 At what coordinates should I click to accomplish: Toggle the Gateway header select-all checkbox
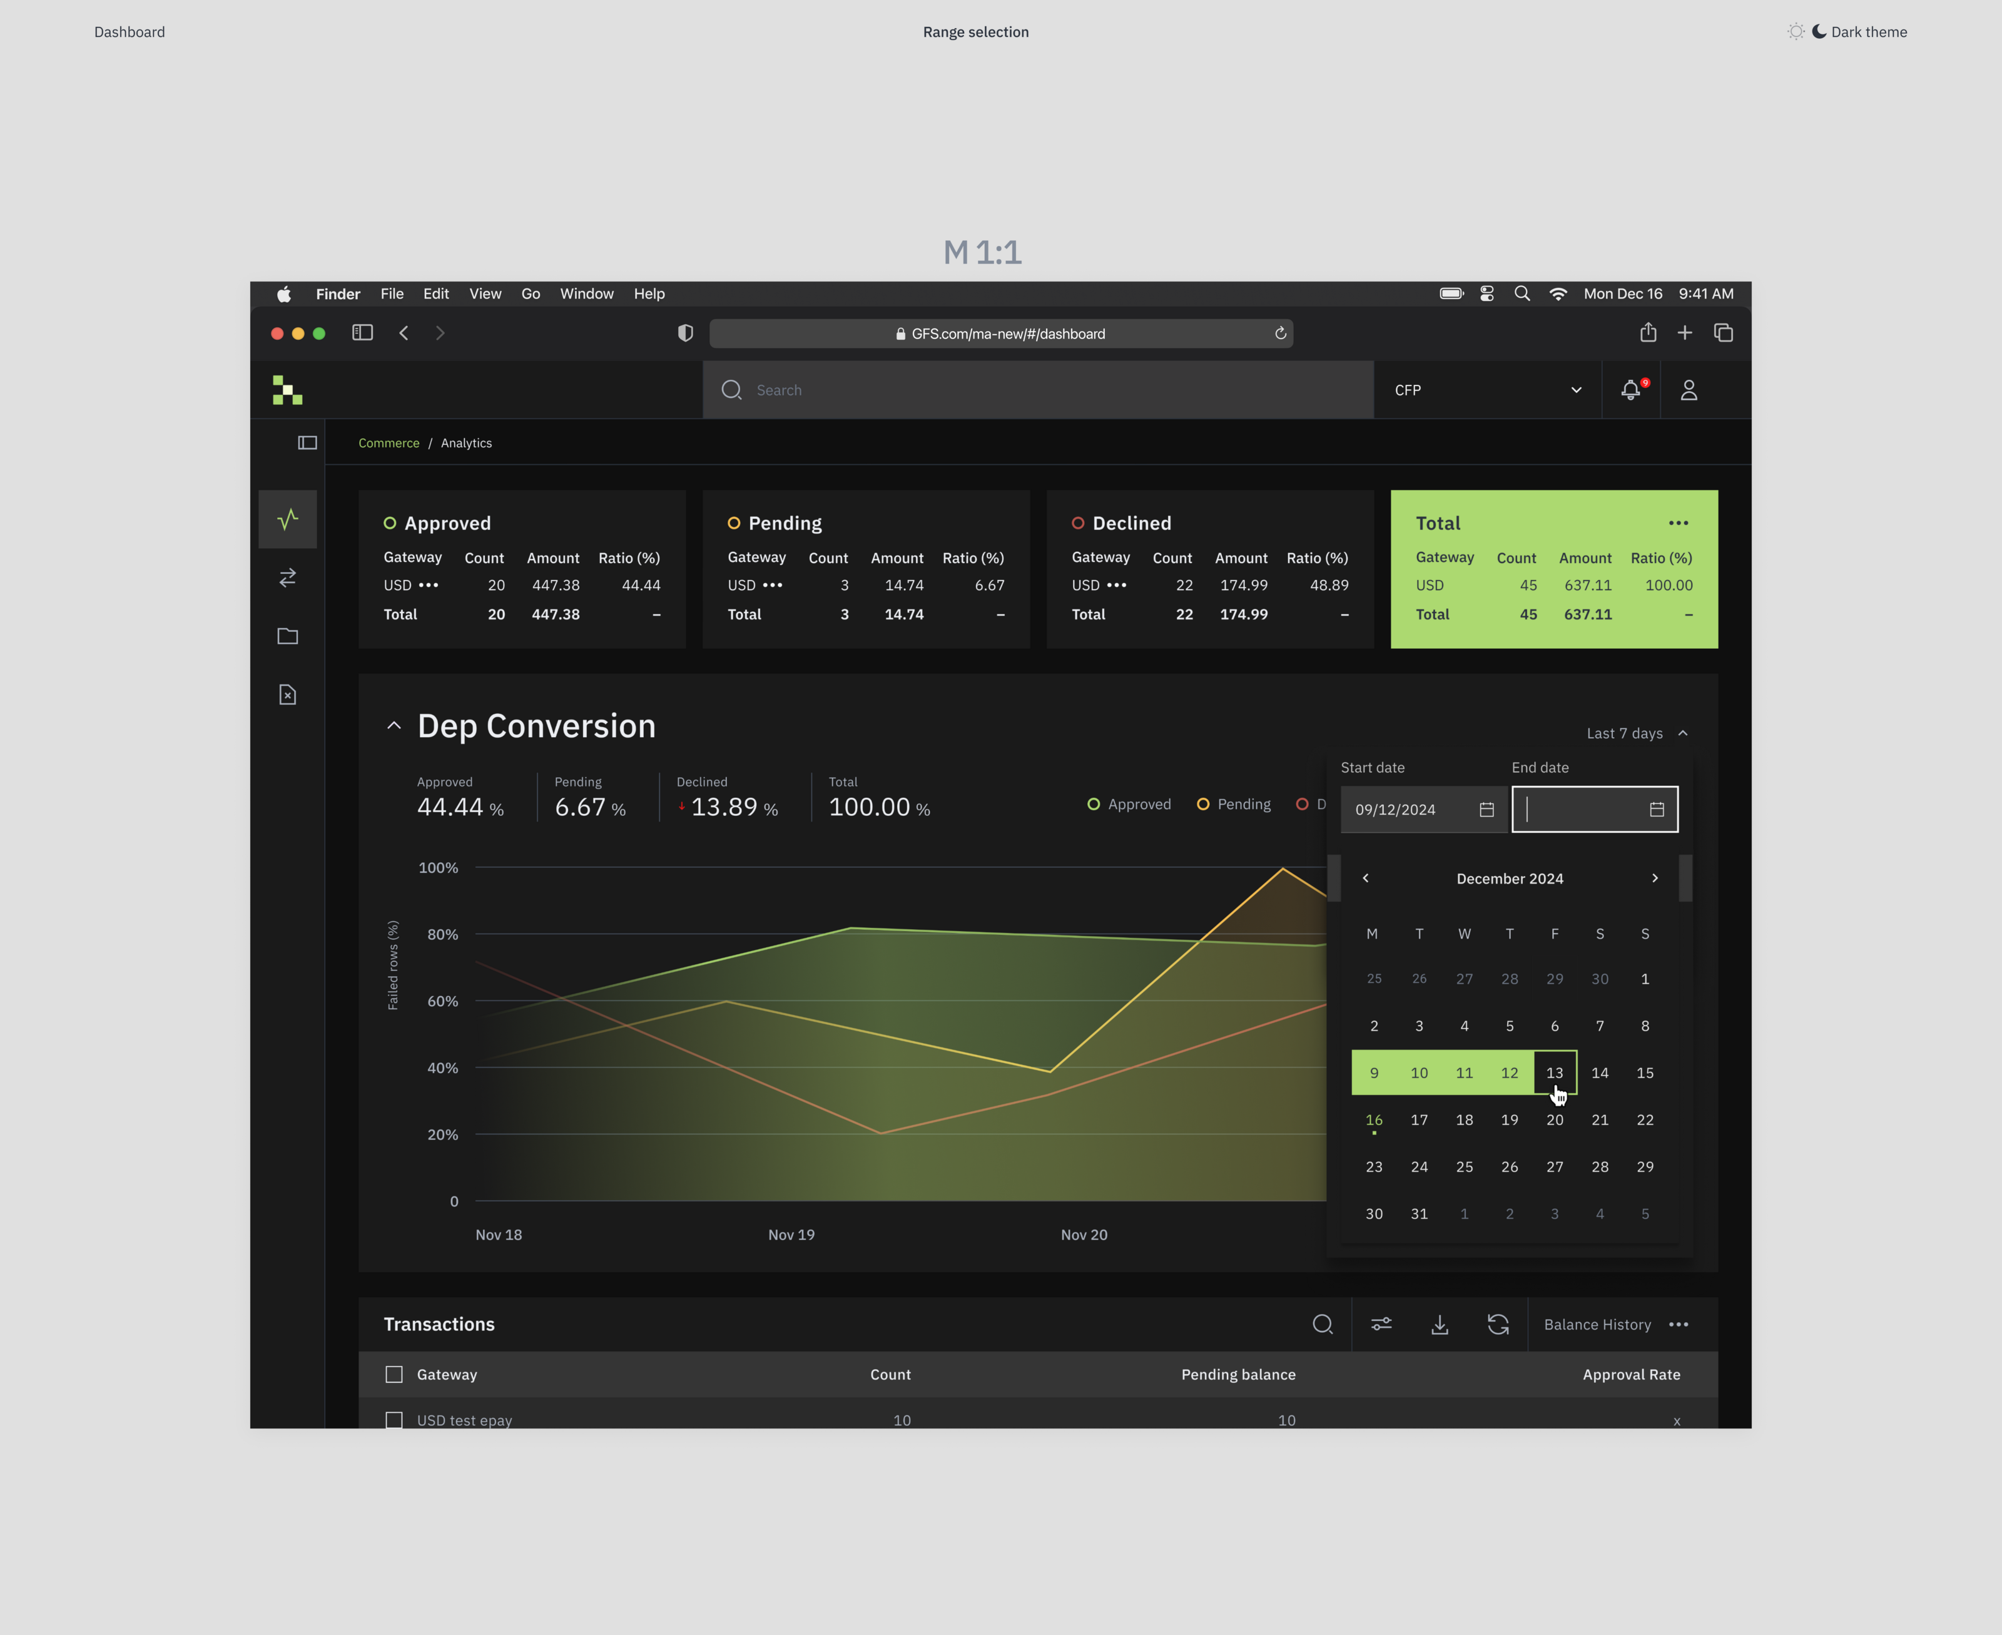tap(394, 1374)
